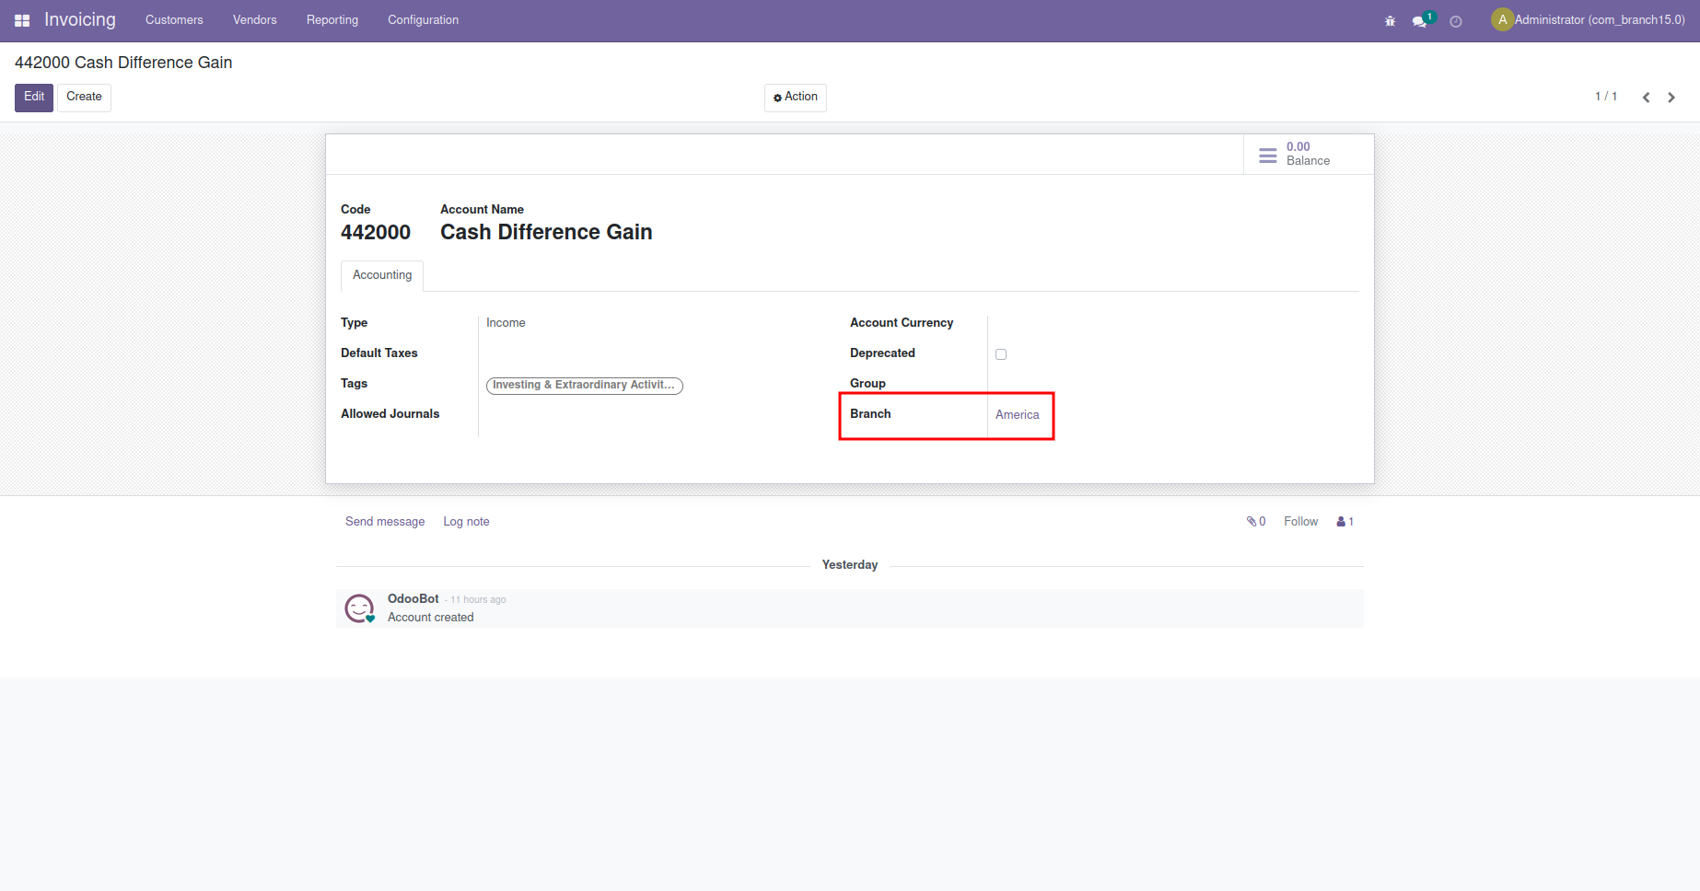The height and width of the screenshot is (891, 1700).
Task: Expand the Configuration menu
Action: pyautogui.click(x=423, y=20)
